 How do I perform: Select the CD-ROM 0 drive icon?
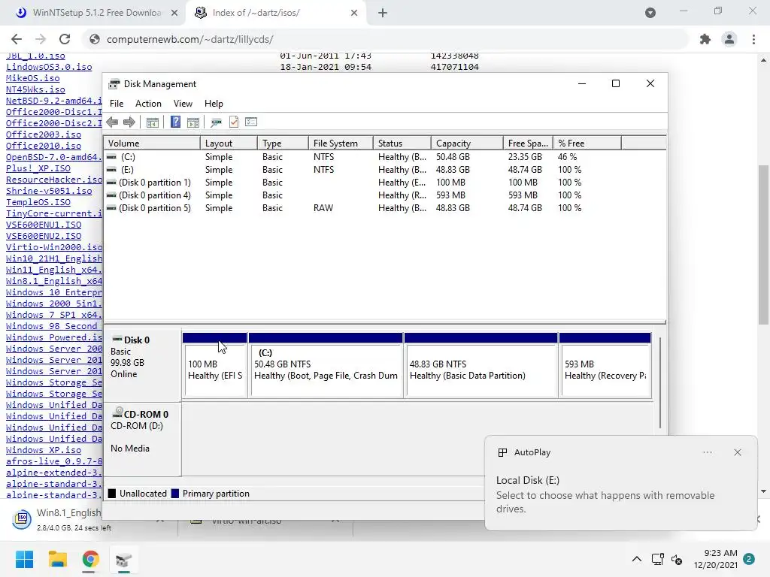pos(117,412)
